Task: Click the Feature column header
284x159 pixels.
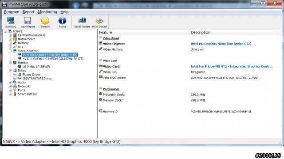Action: coord(143,32)
